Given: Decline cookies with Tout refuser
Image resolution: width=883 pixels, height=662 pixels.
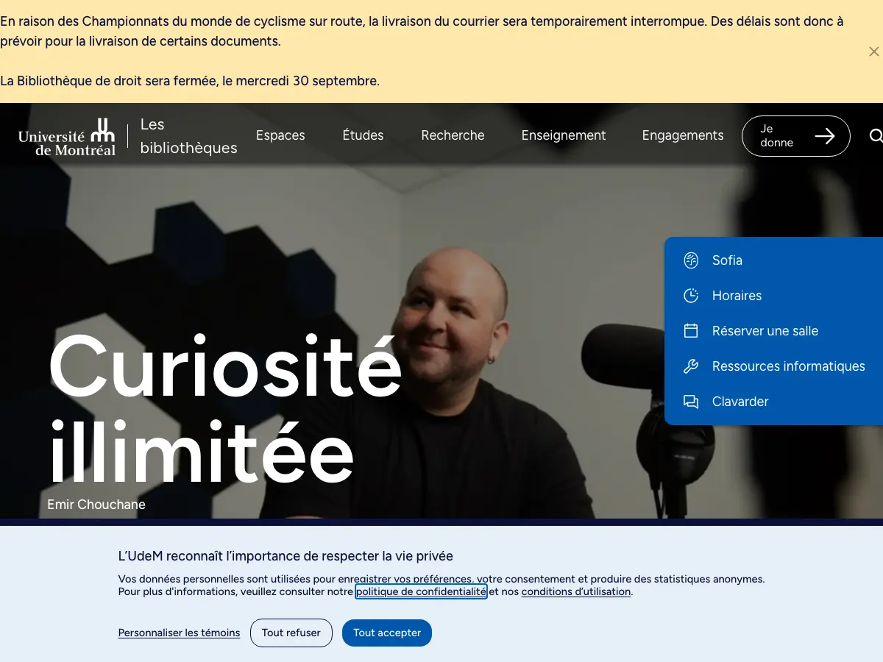Looking at the screenshot, I should pos(291,633).
